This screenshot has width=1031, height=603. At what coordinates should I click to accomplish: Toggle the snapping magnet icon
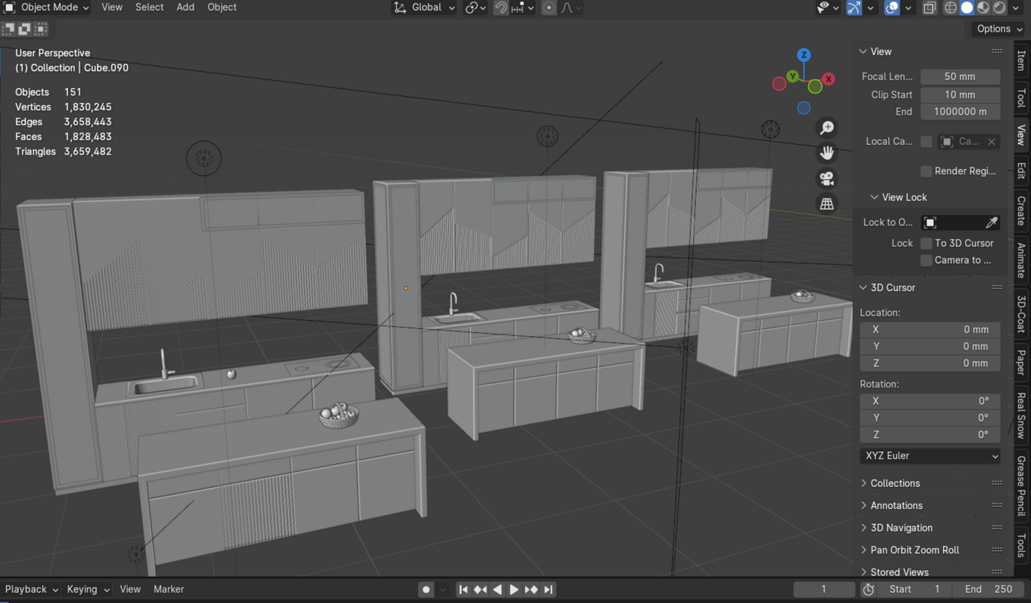tap(501, 8)
